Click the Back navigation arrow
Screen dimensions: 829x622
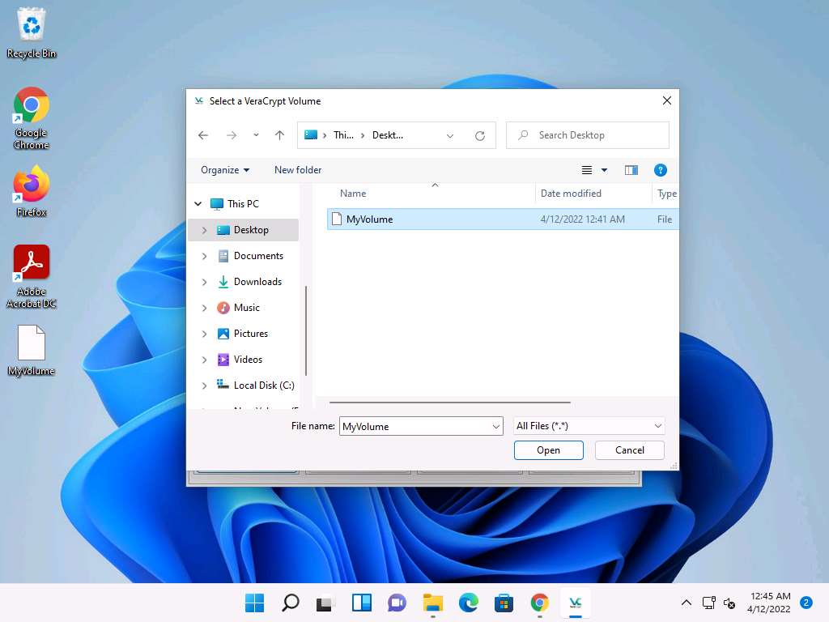pos(203,135)
